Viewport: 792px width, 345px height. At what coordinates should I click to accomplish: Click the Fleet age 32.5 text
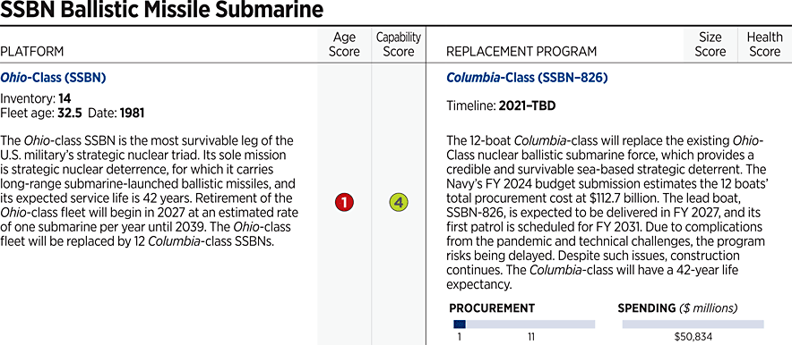coord(42,114)
